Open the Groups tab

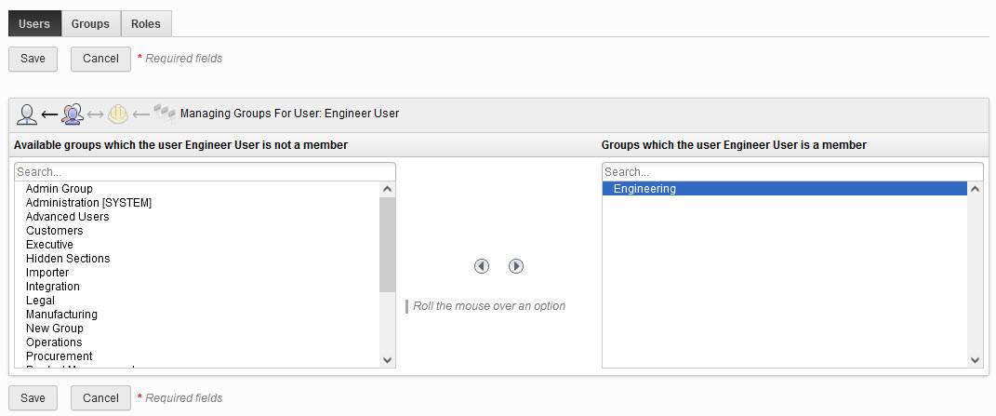coord(90,24)
